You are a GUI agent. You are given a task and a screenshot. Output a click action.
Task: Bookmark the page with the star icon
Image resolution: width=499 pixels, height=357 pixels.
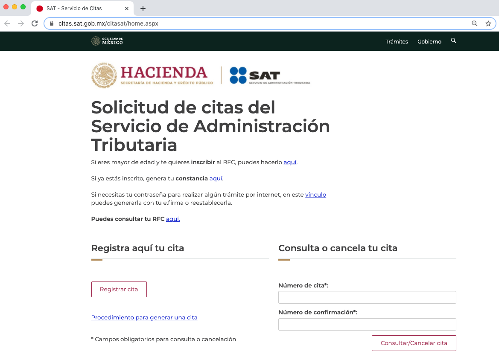click(488, 23)
